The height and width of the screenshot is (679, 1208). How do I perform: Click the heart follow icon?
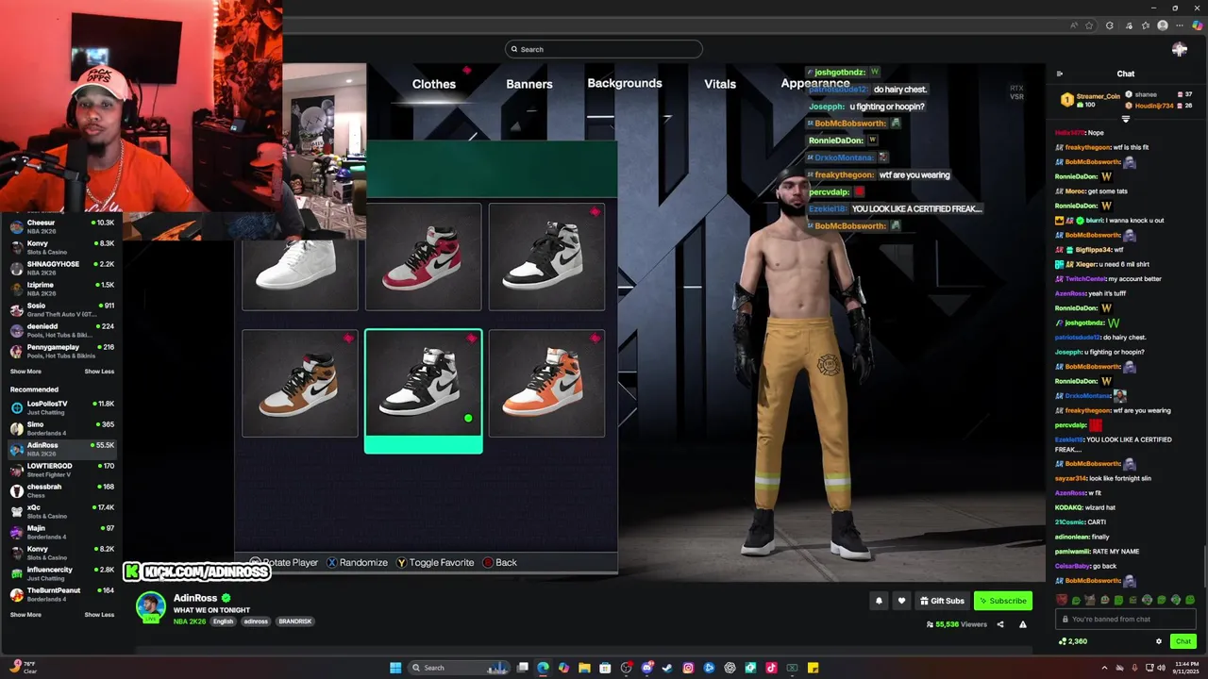(901, 601)
